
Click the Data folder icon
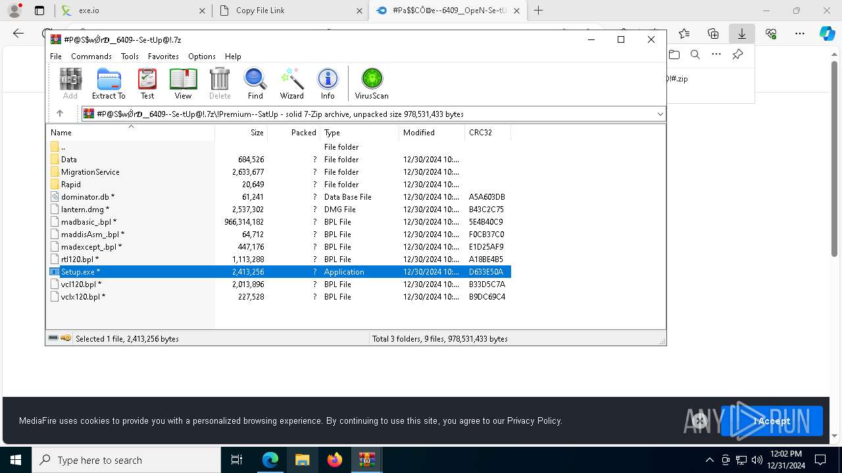coord(55,160)
